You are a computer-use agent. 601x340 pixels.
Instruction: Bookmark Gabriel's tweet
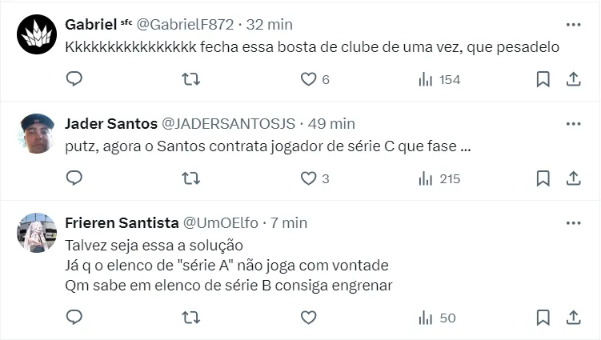point(543,79)
